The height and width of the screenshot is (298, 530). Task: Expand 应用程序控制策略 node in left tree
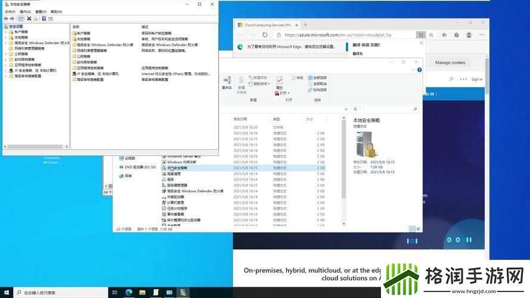click(6, 65)
